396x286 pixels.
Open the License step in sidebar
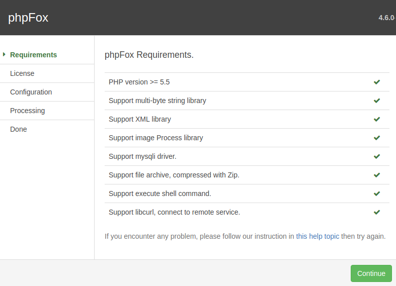point(22,73)
